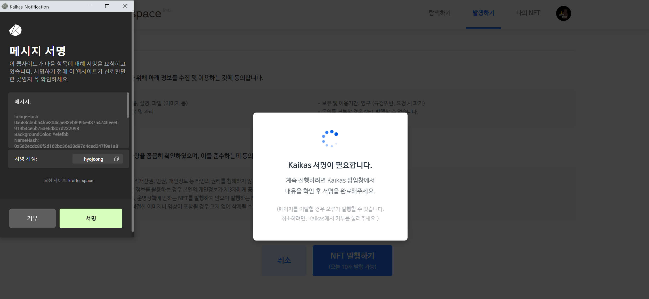This screenshot has width=649, height=299.
Task: Open the user profile avatar
Action: pos(563,13)
